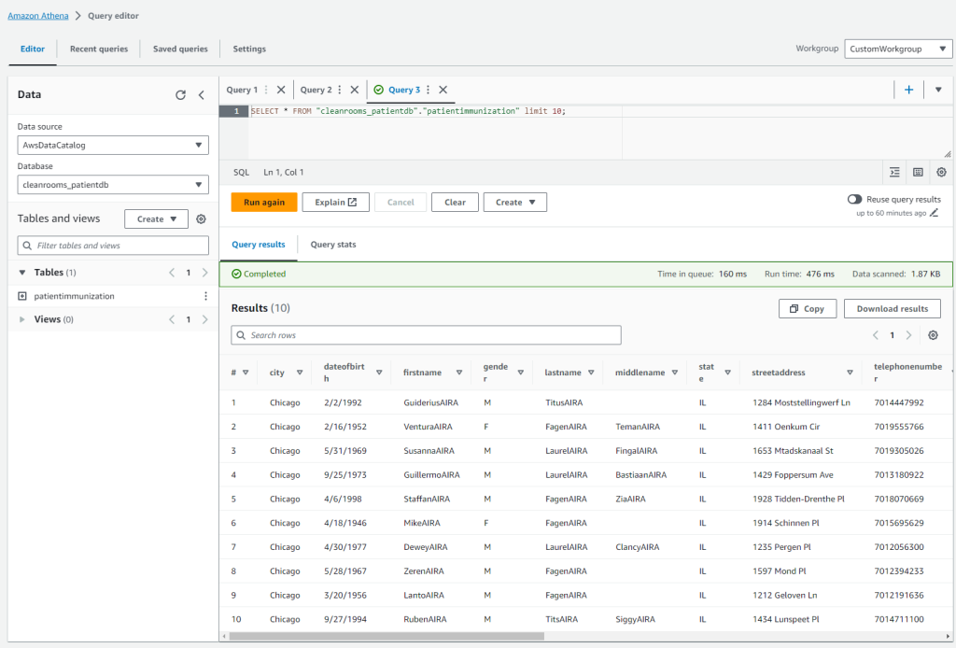The height and width of the screenshot is (648, 956).
Task: Refresh the Data panel
Action: point(180,94)
